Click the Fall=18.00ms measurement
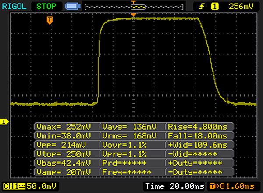Image resolution: width=263 pixels, height=193 pixels. point(198,136)
